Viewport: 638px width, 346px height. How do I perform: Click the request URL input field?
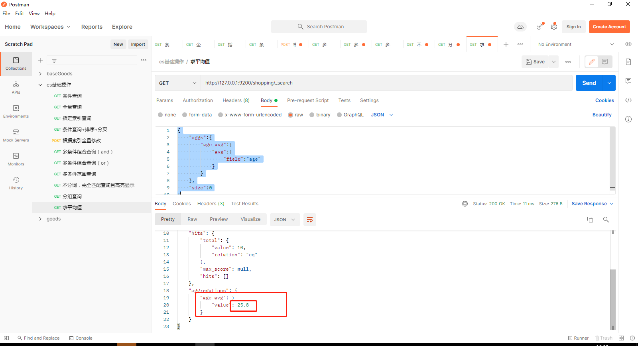pyautogui.click(x=386, y=83)
